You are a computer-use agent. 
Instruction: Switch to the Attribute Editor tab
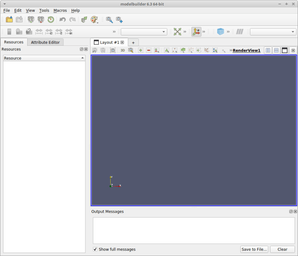coord(45,42)
